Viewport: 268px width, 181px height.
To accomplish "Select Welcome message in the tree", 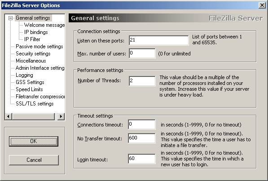I will pos(44,25).
